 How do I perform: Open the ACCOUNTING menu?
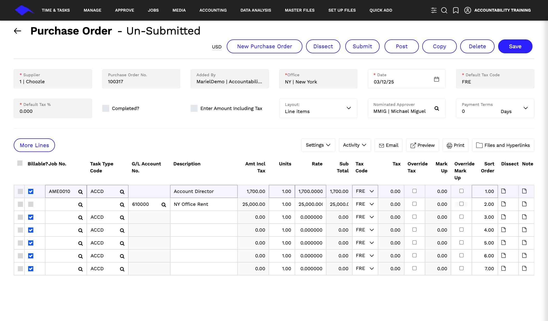[213, 10]
